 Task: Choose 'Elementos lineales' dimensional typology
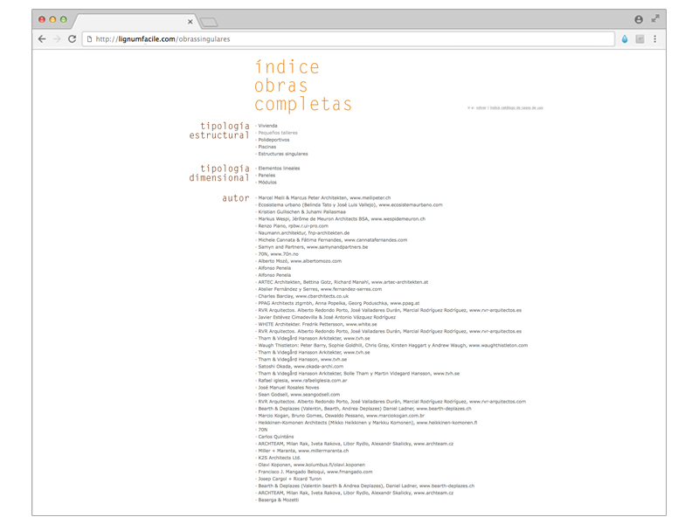tap(279, 169)
